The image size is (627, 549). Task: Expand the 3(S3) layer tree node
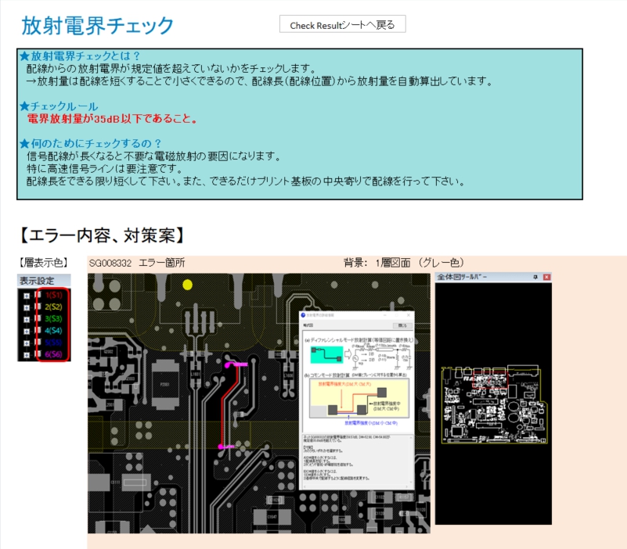[27, 319]
